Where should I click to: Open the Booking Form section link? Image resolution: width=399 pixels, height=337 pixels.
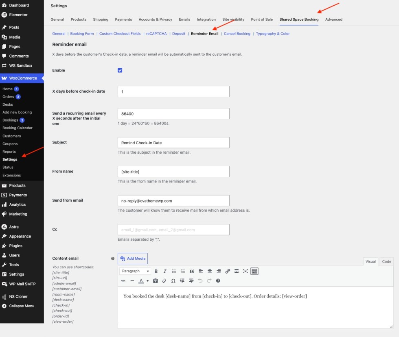[82, 34]
